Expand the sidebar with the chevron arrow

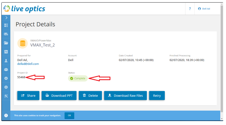pyautogui.click(x=6, y=18)
